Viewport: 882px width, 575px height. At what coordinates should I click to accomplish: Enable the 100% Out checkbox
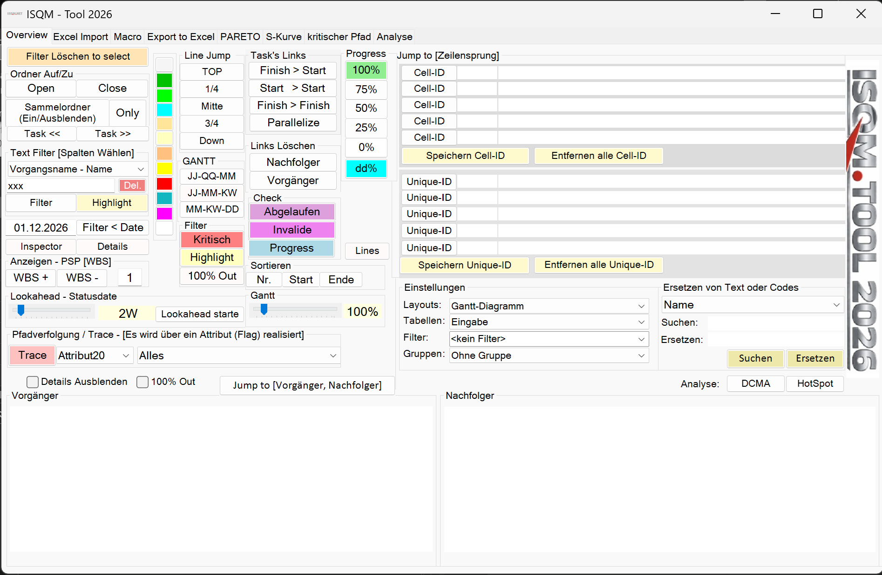click(x=142, y=382)
